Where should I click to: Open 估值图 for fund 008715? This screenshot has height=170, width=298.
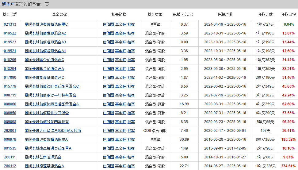click(108, 95)
